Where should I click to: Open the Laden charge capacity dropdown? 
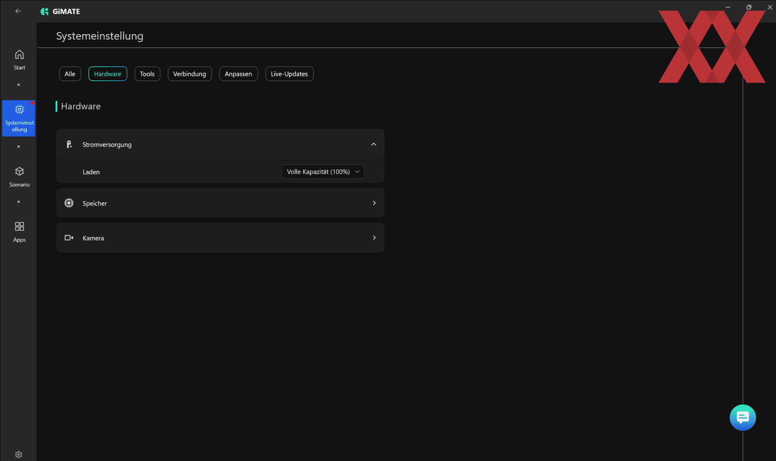323,171
